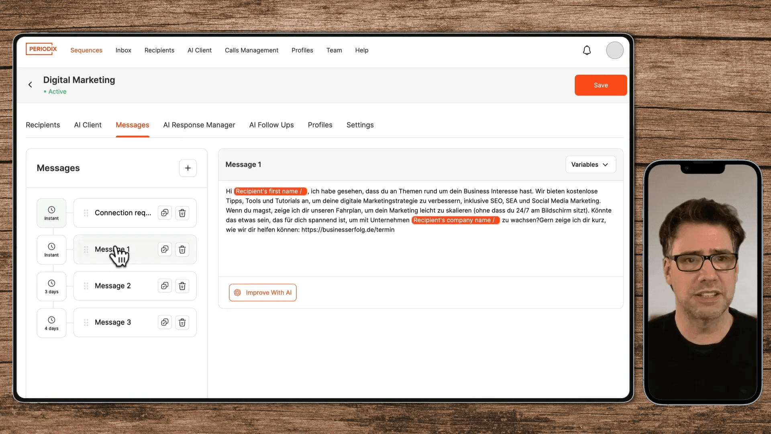The height and width of the screenshot is (434, 771).
Task: Click the Save button
Action: [601, 85]
